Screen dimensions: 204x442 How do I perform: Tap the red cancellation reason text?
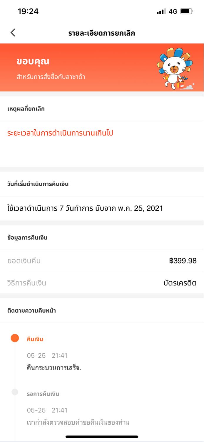[x=60, y=133]
